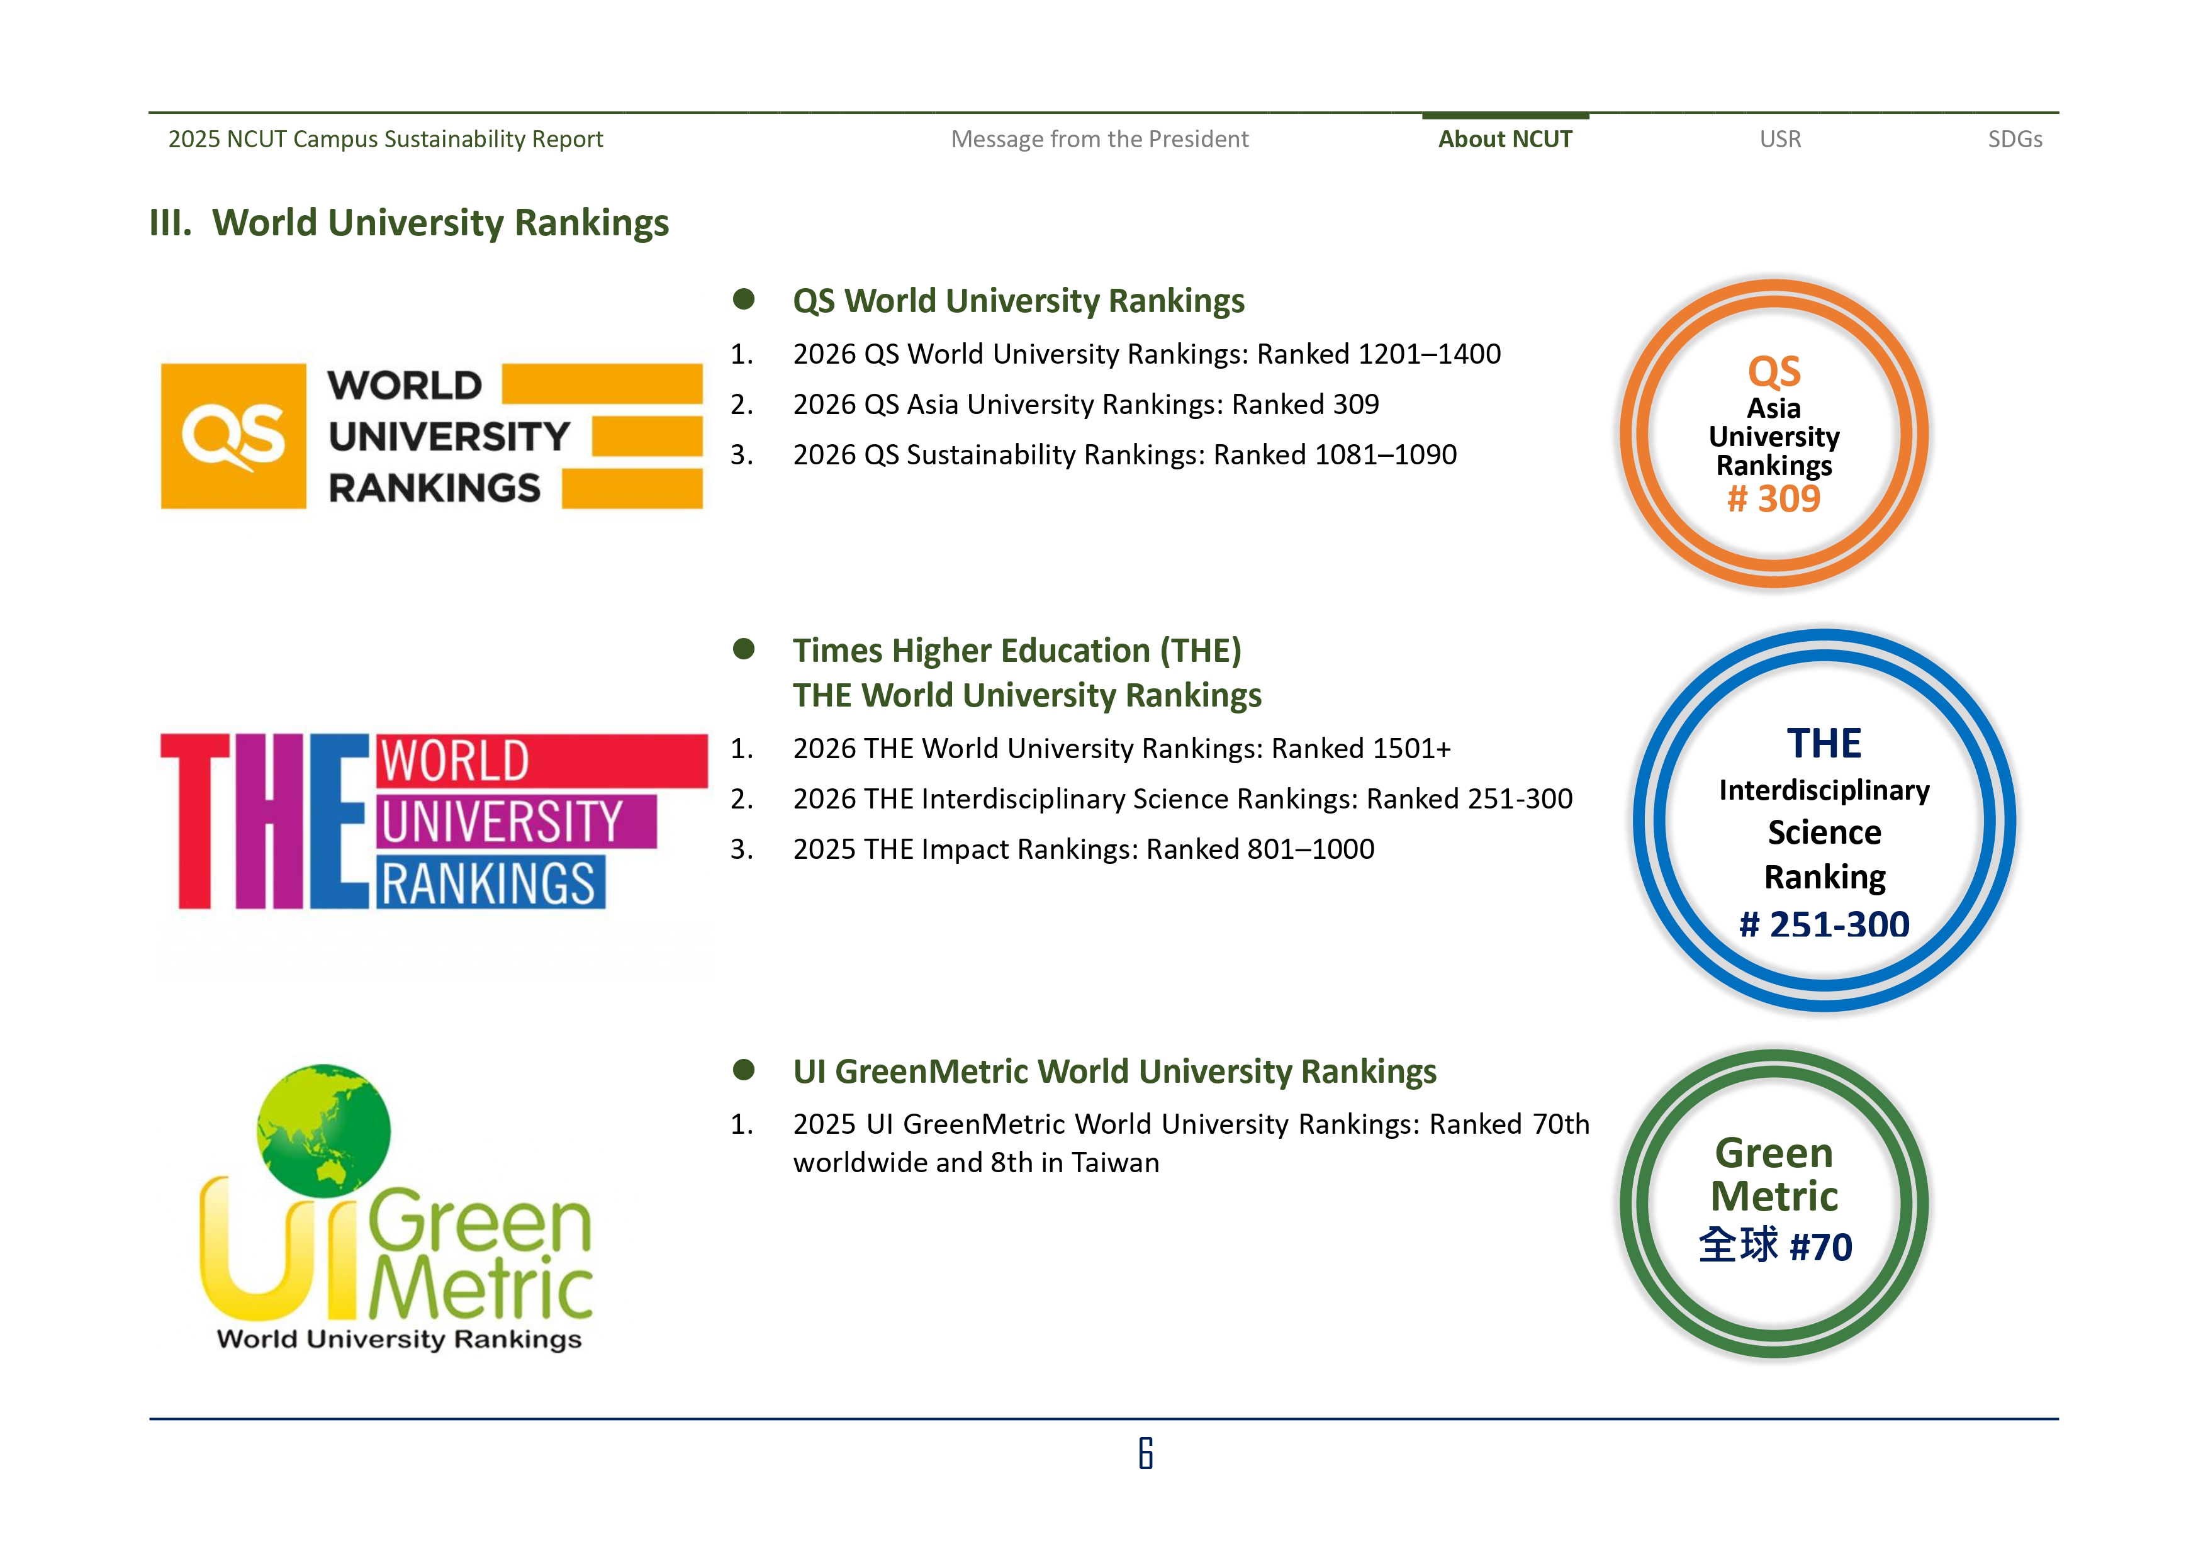
Task: Click the THE World University Rankings subheading line
Action: 1027,695
